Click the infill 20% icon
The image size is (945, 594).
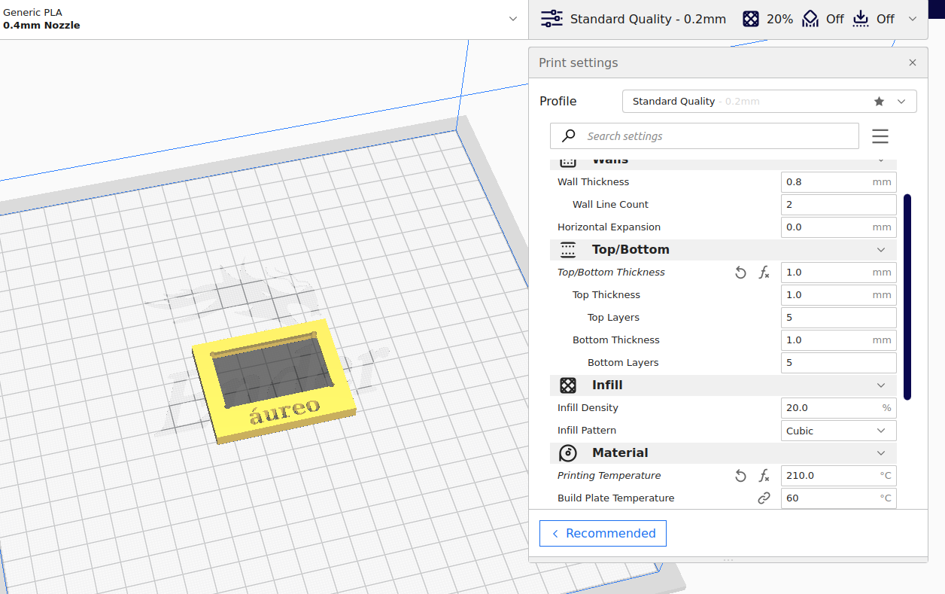pos(750,19)
